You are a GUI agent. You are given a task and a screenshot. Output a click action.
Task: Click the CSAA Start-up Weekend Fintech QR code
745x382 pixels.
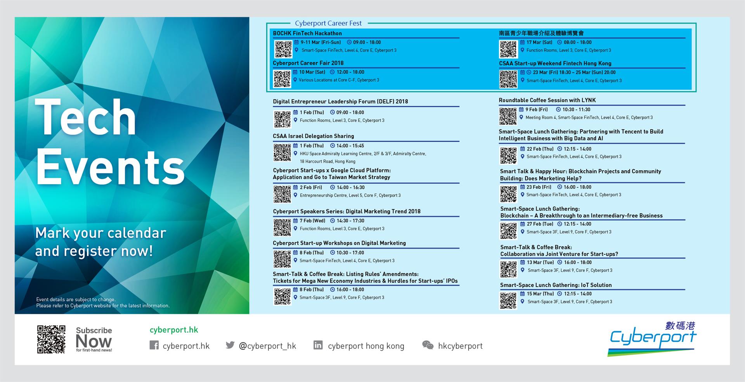click(508, 79)
